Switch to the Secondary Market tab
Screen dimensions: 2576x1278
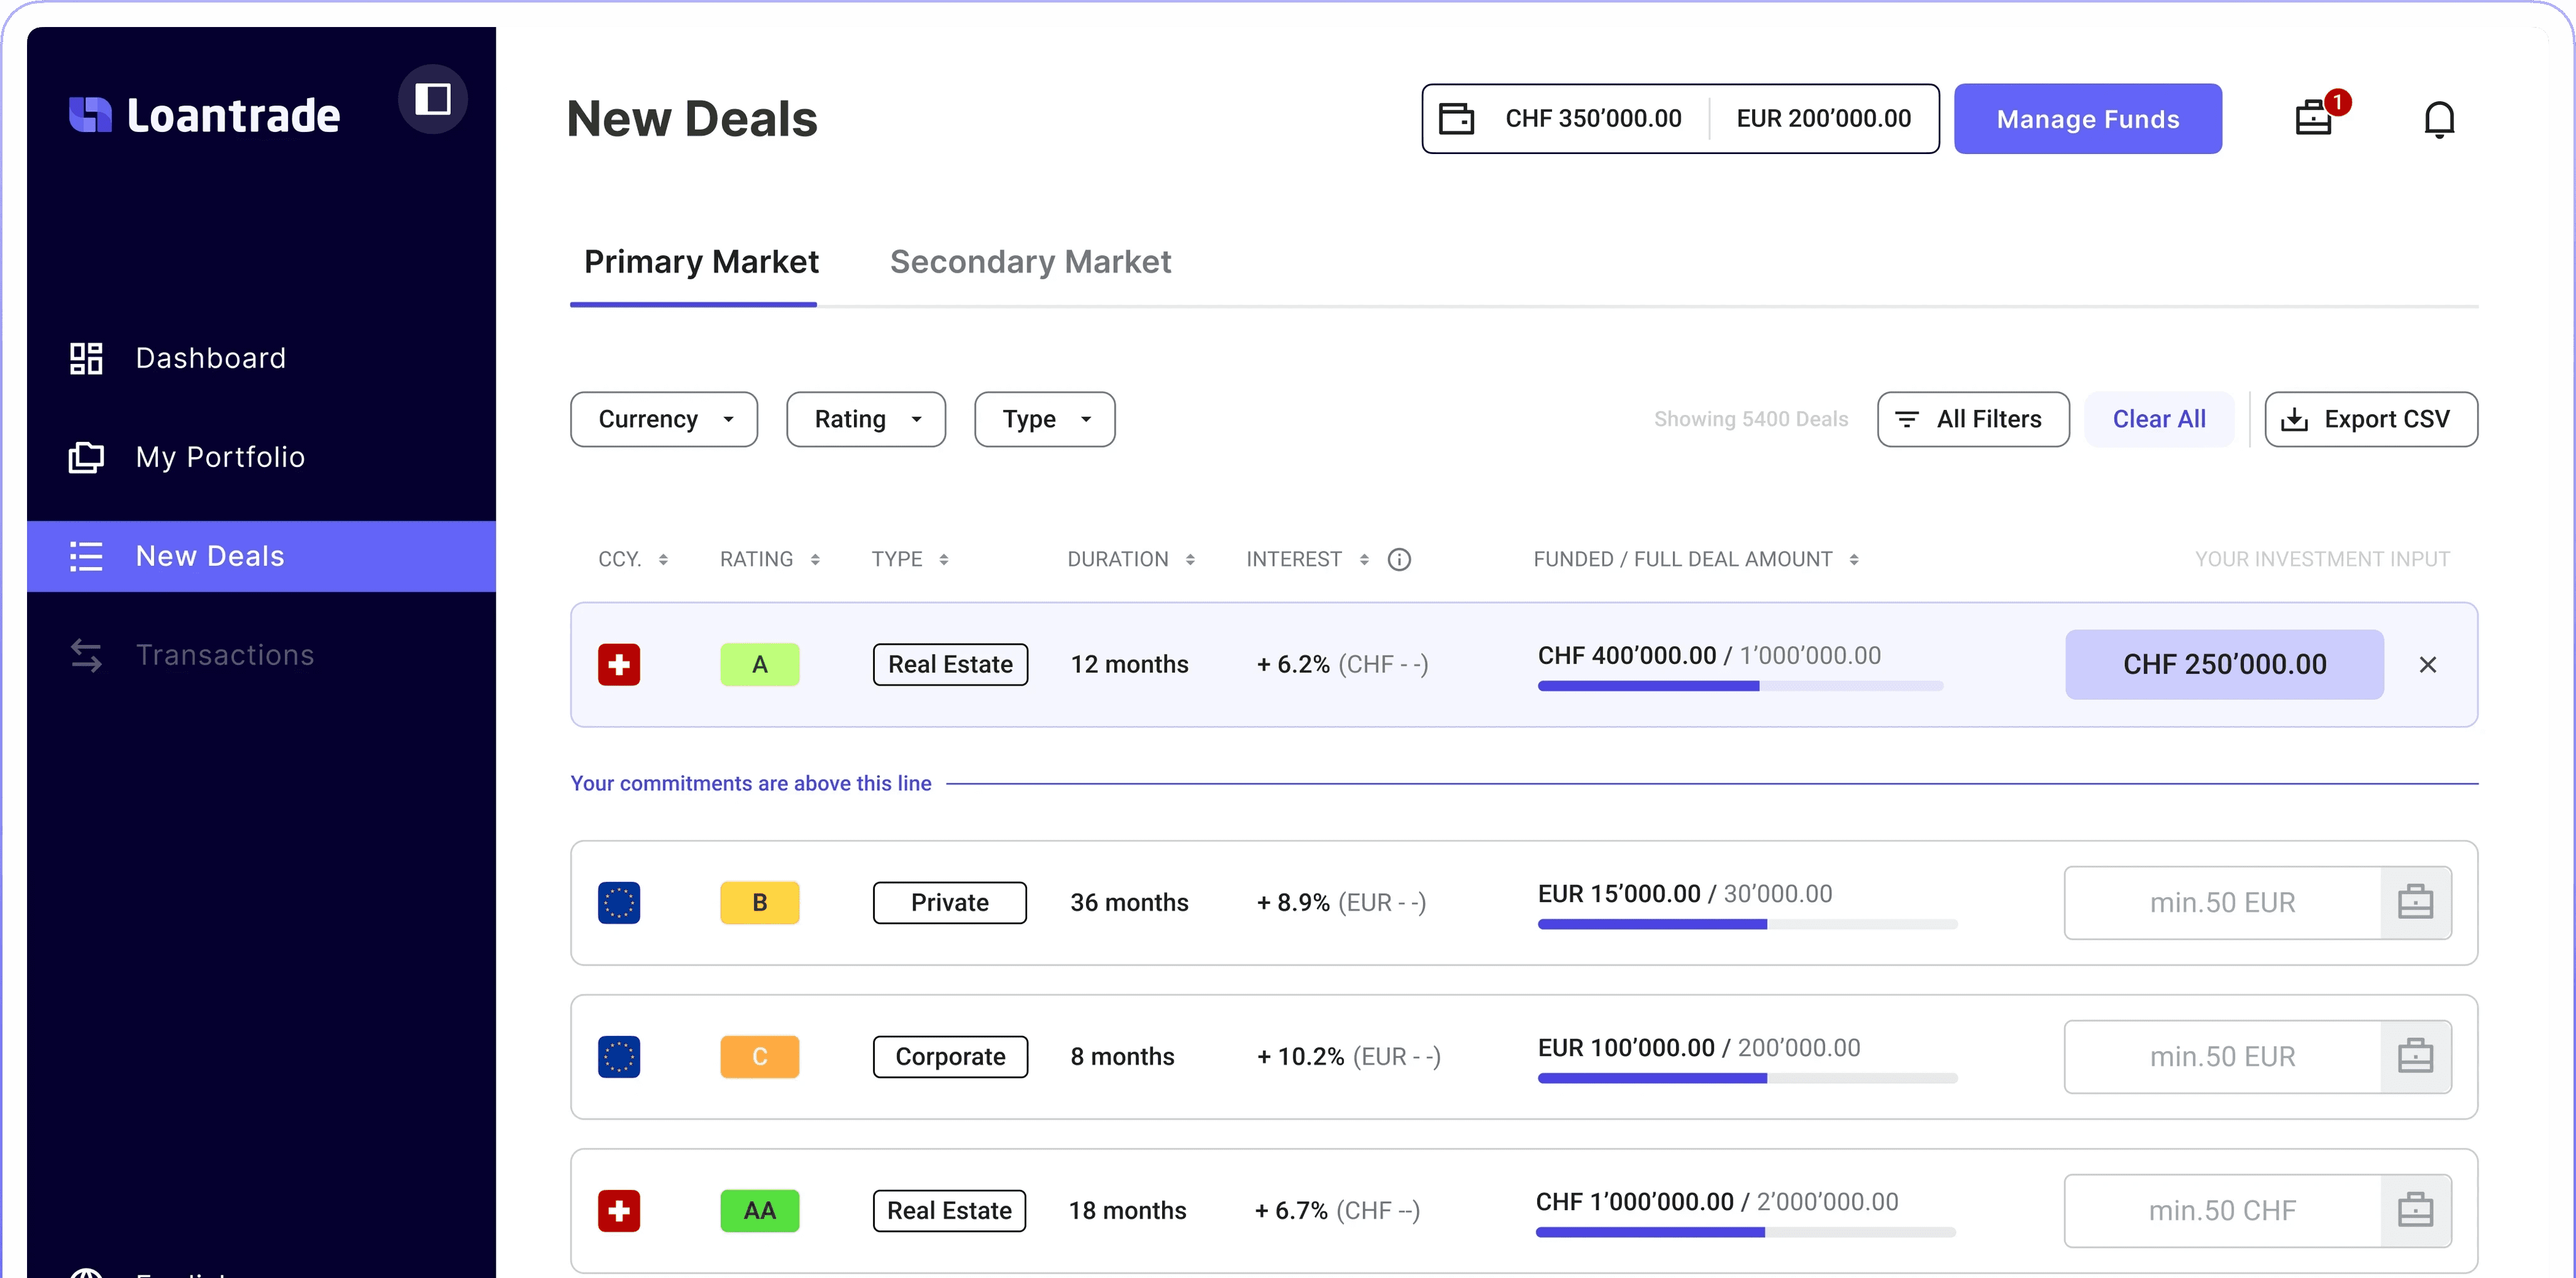(1030, 262)
